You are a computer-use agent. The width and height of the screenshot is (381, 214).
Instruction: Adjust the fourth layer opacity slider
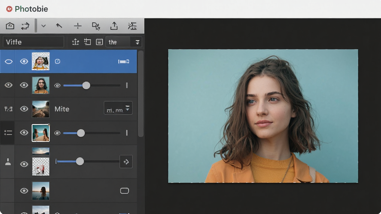pos(92,133)
